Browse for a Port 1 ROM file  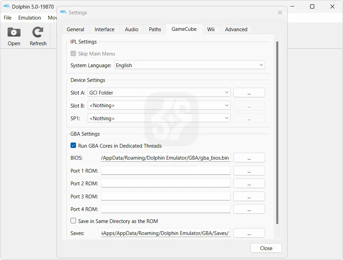pos(249,170)
